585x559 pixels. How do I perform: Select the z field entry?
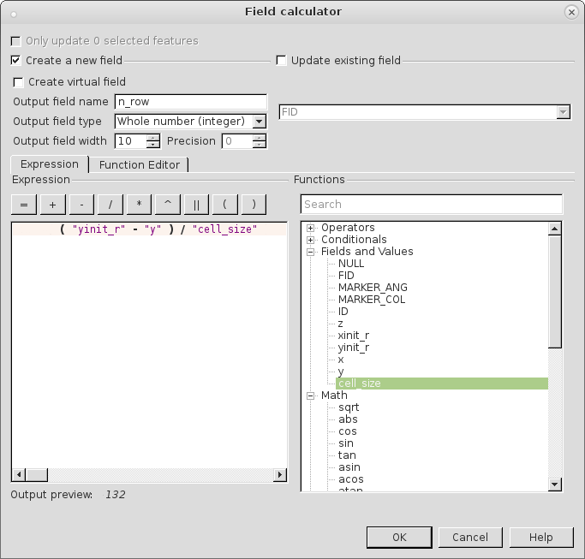click(340, 324)
